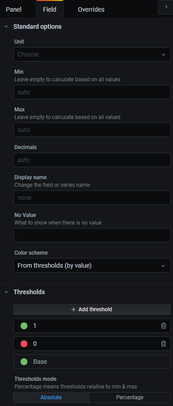Collapse the options pane using right arrow
The width and height of the screenshot is (173, 406).
(x=166, y=7)
